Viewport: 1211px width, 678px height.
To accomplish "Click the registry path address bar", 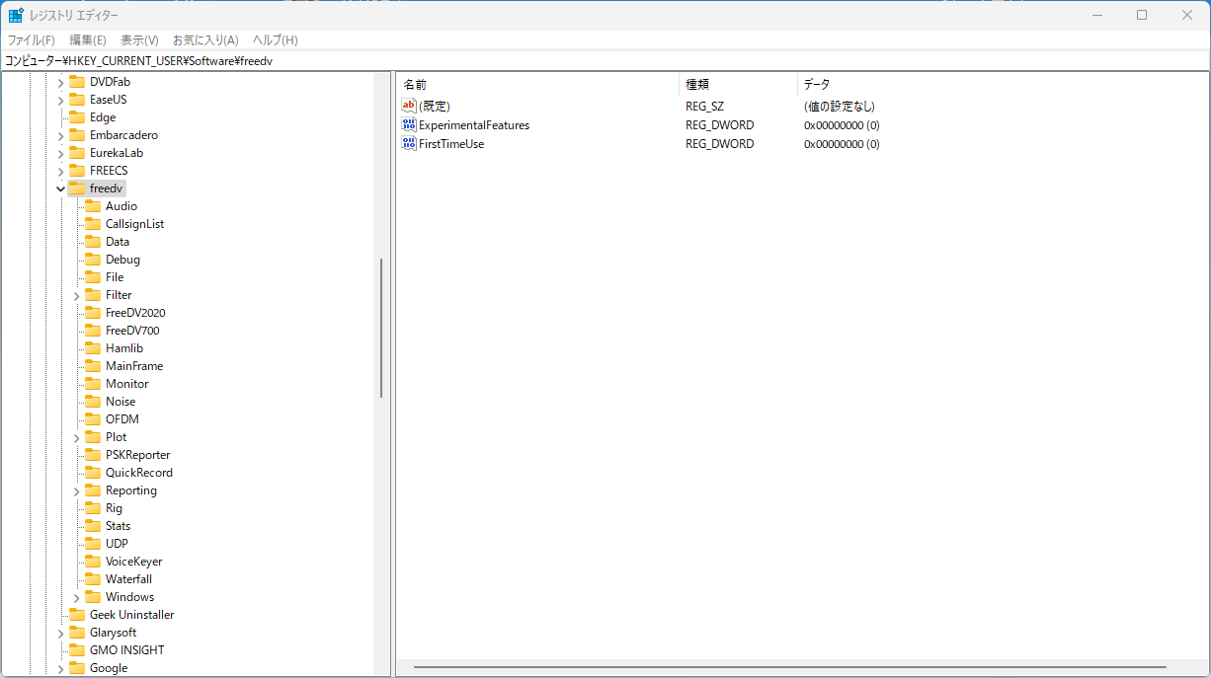I will [x=605, y=60].
